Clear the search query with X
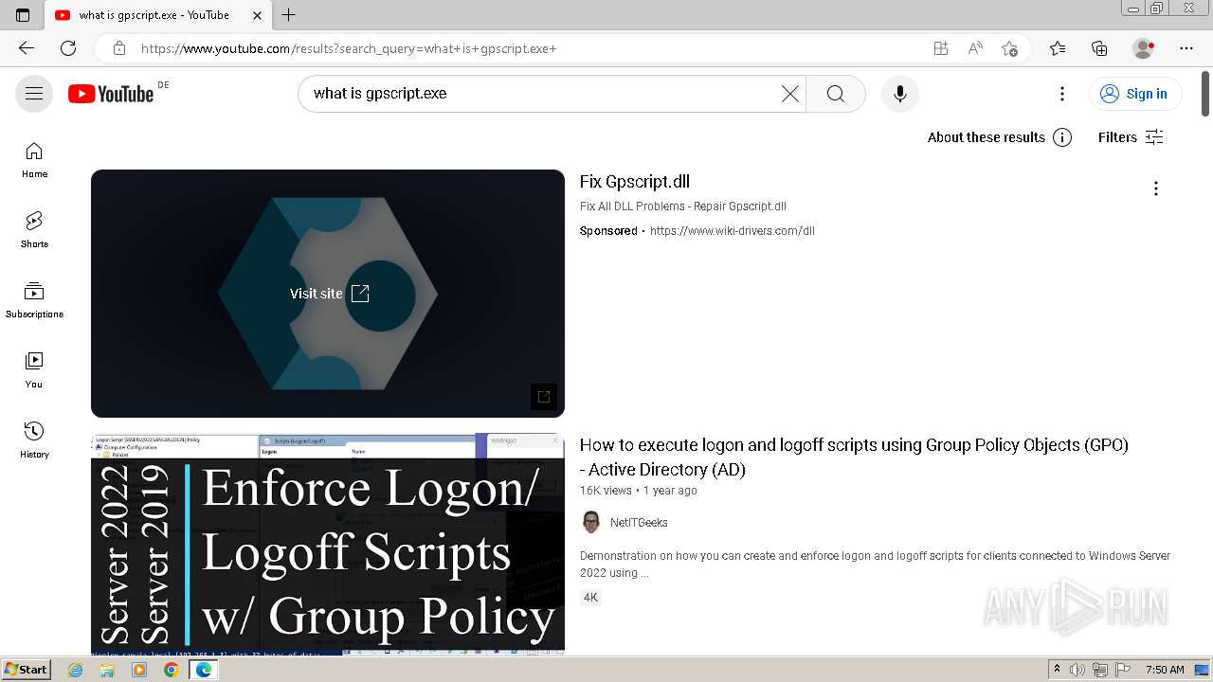Viewport: 1213px width, 682px height. click(789, 93)
